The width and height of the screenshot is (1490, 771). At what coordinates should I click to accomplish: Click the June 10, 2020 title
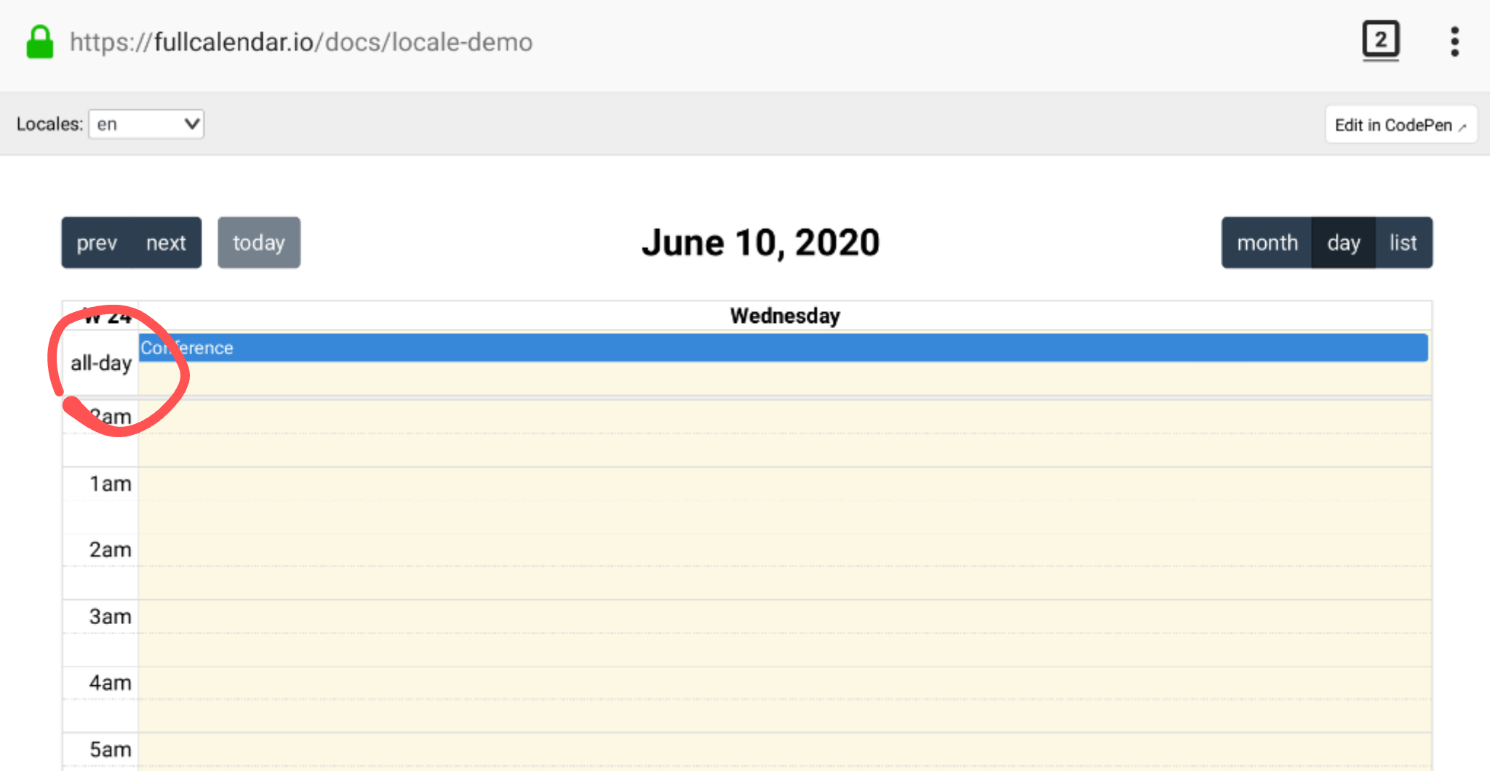point(760,242)
